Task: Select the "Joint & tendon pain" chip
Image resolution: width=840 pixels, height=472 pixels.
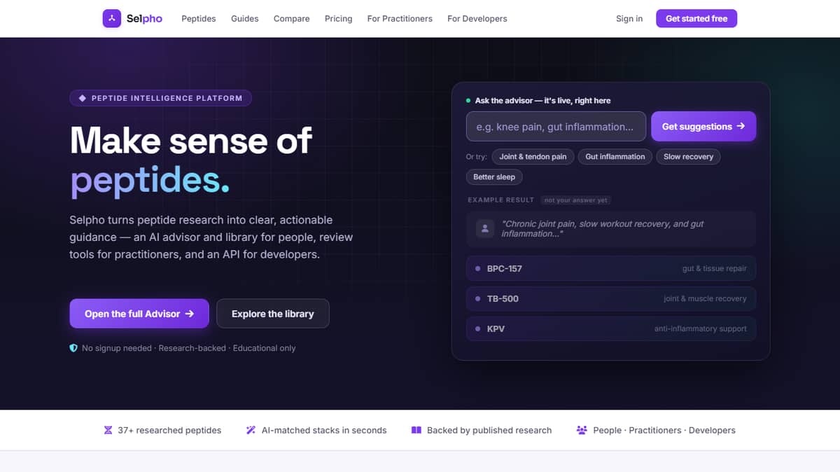Action: coord(533,157)
